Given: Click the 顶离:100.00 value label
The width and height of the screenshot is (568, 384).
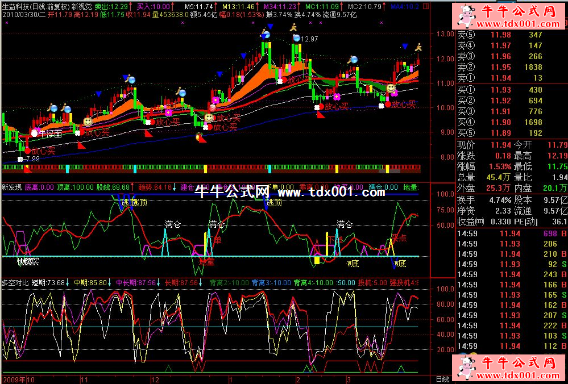Looking at the screenshot, I should pos(76,187).
